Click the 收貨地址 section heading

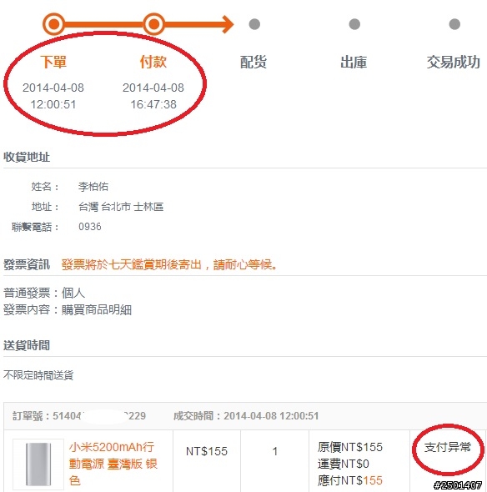click(27, 157)
